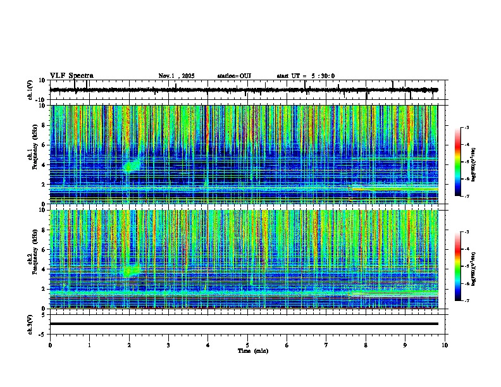Click the ch.1 Frequency (kHz) axis label
This screenshot has width=501, height=387.
pyautogui.click(x=32, y=147)
